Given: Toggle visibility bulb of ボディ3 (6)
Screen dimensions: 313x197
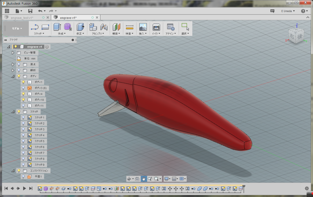Looking at the screenshot, I should (x=23, y=88).
